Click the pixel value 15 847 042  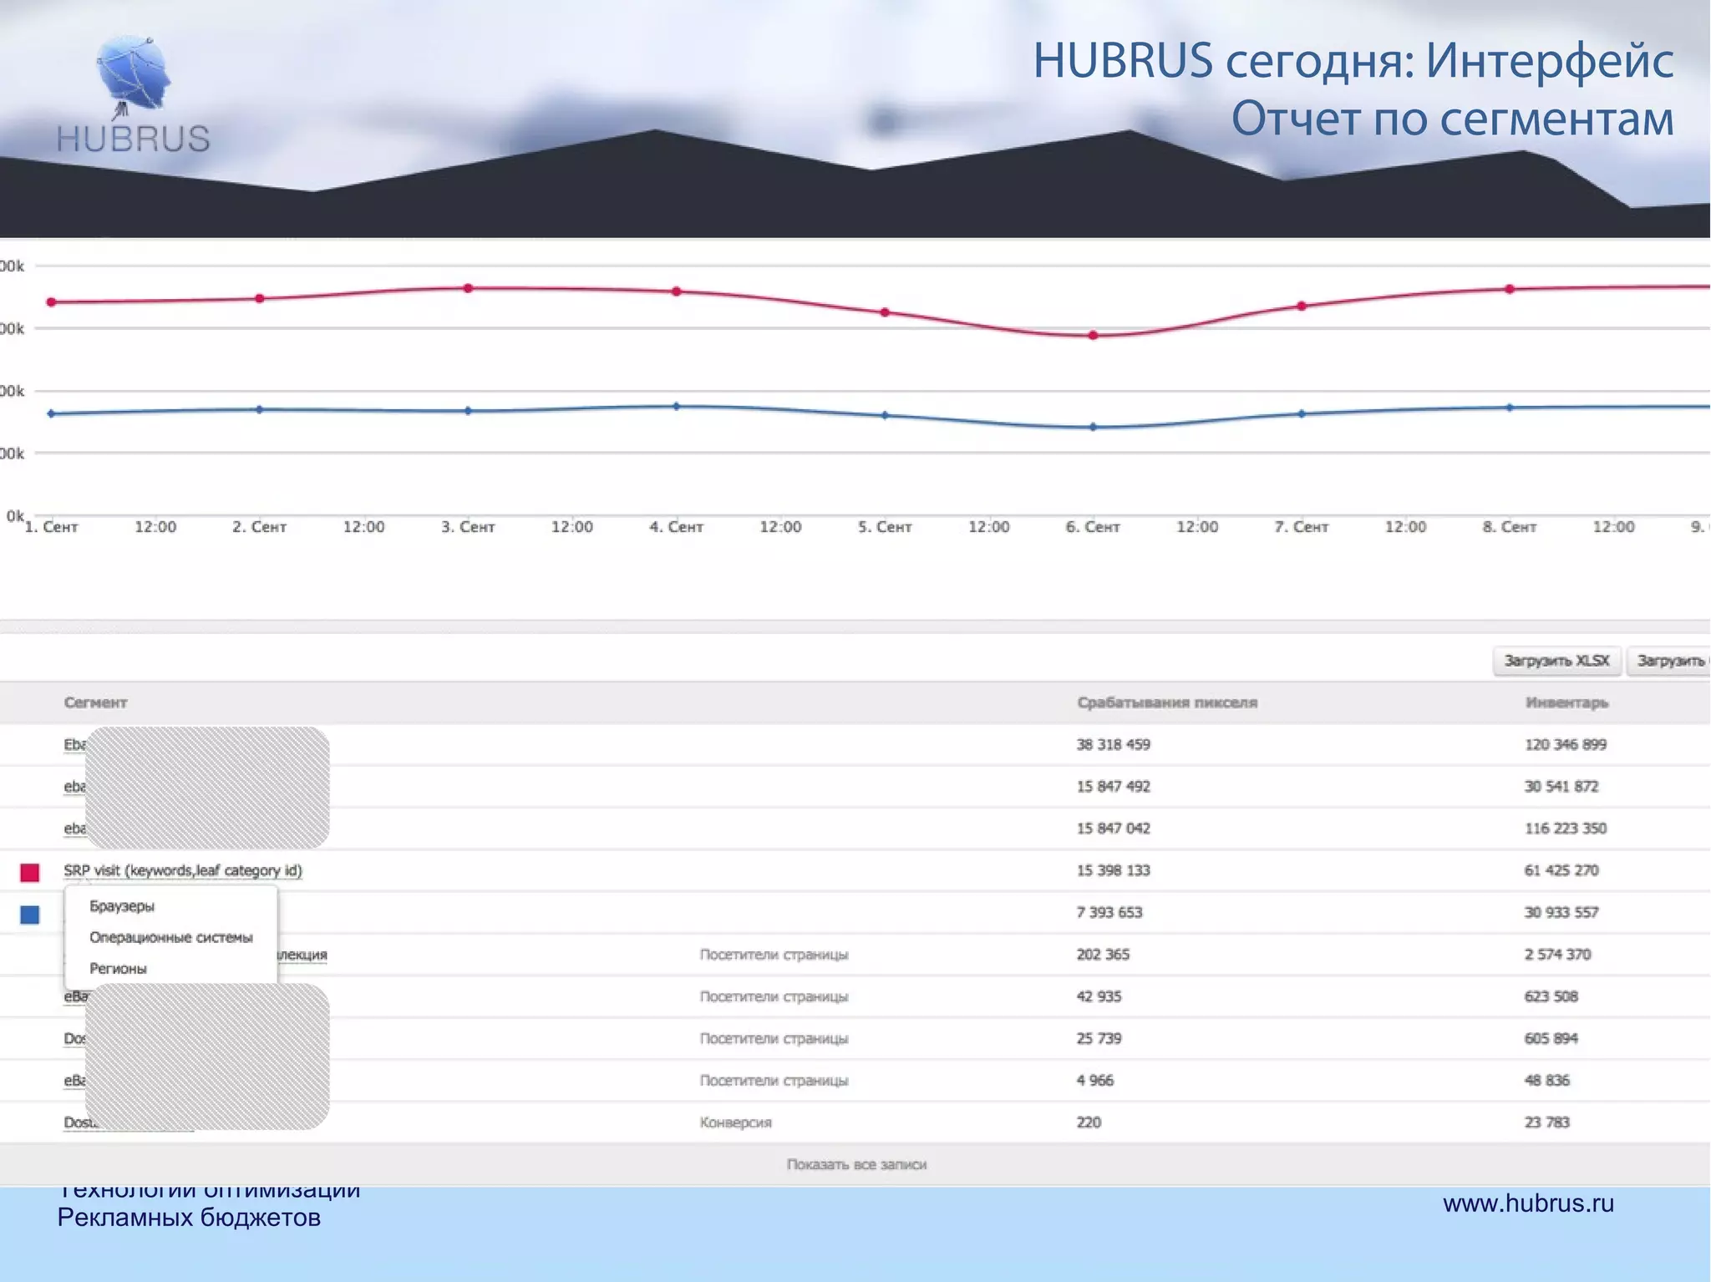(1113, 828)
